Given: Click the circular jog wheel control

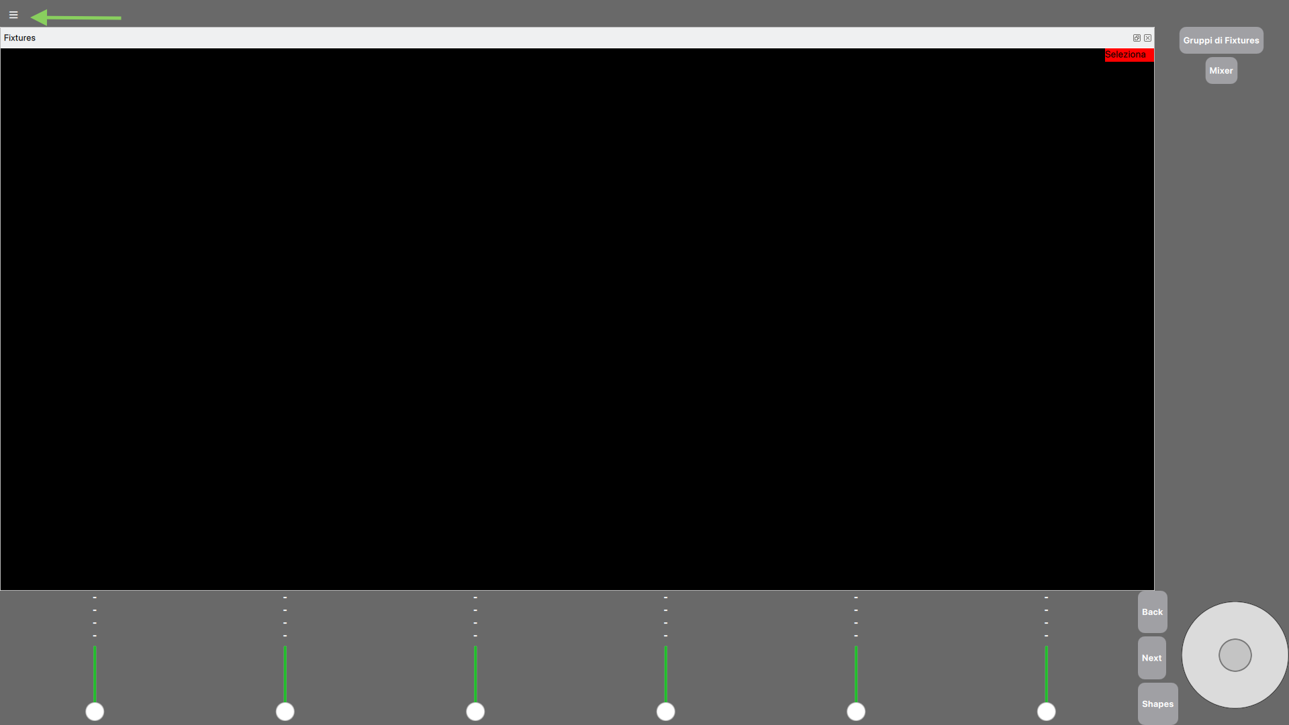Looking at the screenshot, I should pos(1234,655).
